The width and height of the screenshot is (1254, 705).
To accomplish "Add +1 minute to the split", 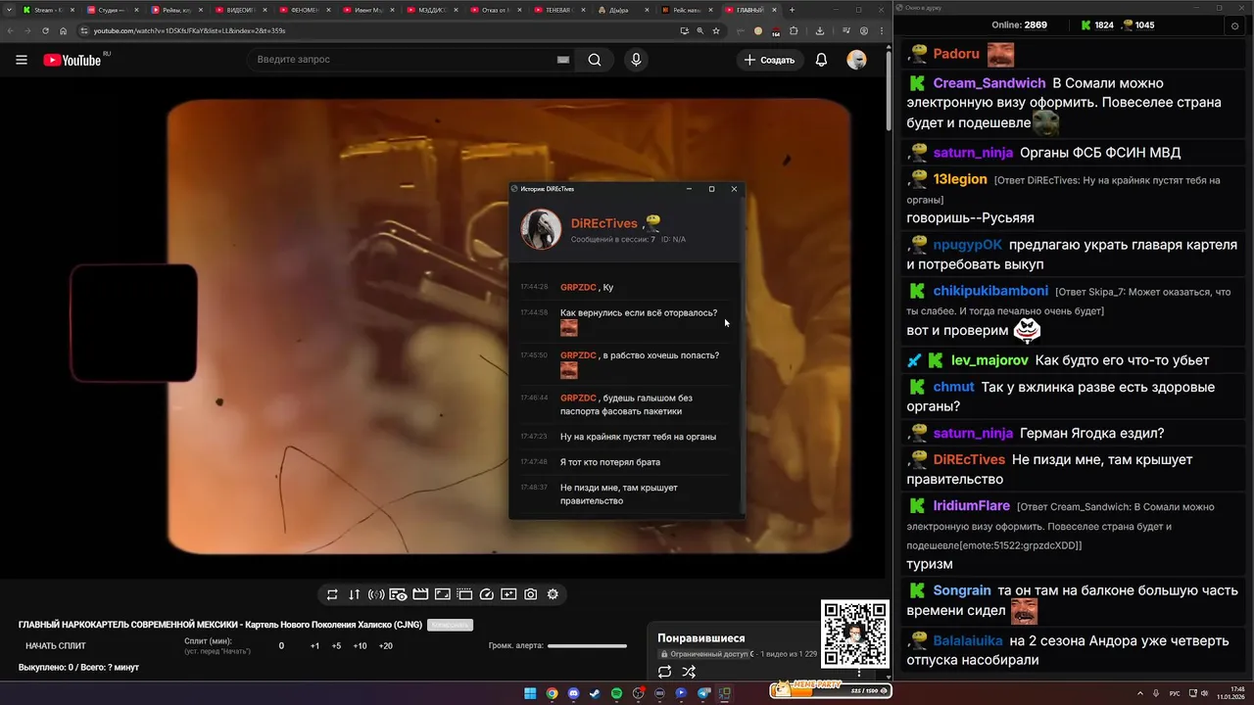I will pyautogui.click(x=314, y=645).
